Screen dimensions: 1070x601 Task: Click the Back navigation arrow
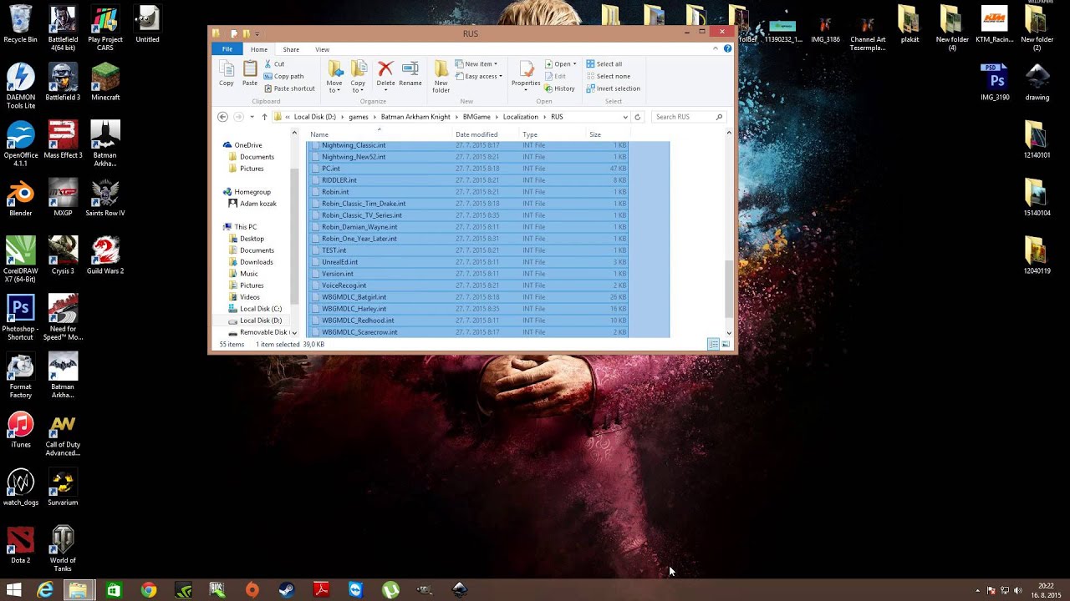point(222,117)
